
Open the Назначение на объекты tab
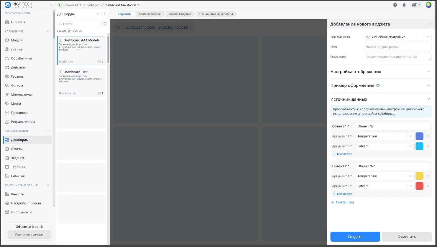[x=216, y=14]
